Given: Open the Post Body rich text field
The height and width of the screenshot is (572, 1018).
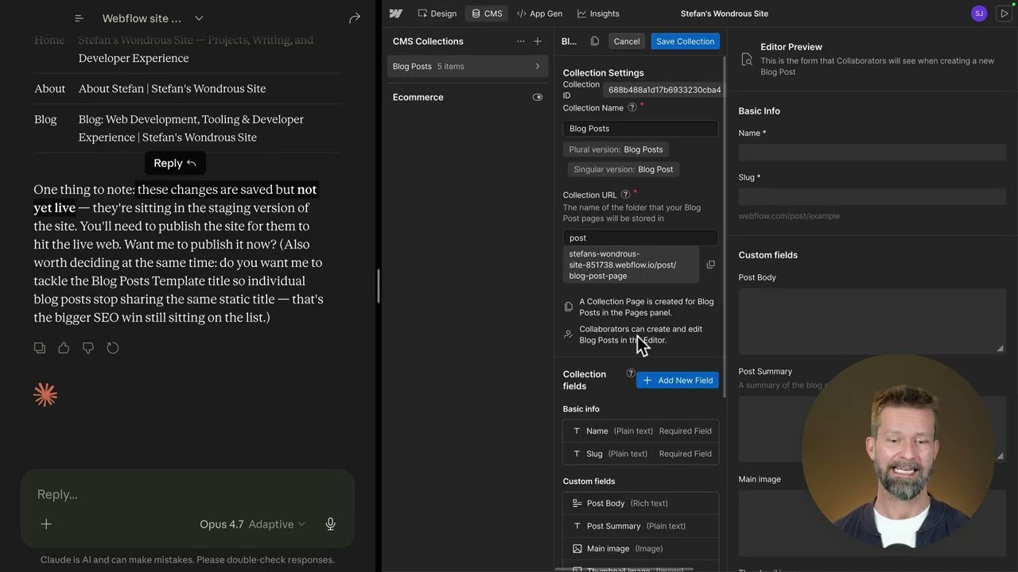Looking at the screenshot, I should click(640, 503).
